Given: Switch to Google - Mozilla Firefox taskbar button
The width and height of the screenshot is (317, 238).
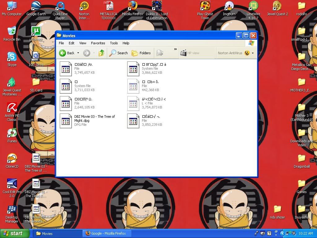Looking at the screenshot, I should tap(107, 234).
